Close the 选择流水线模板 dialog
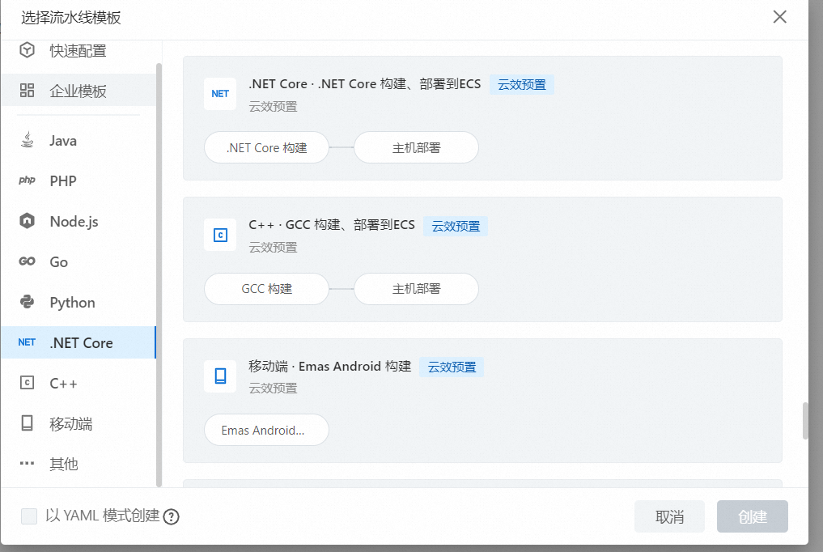This screenshot has width=823, height=552. [x=779, y=17]
